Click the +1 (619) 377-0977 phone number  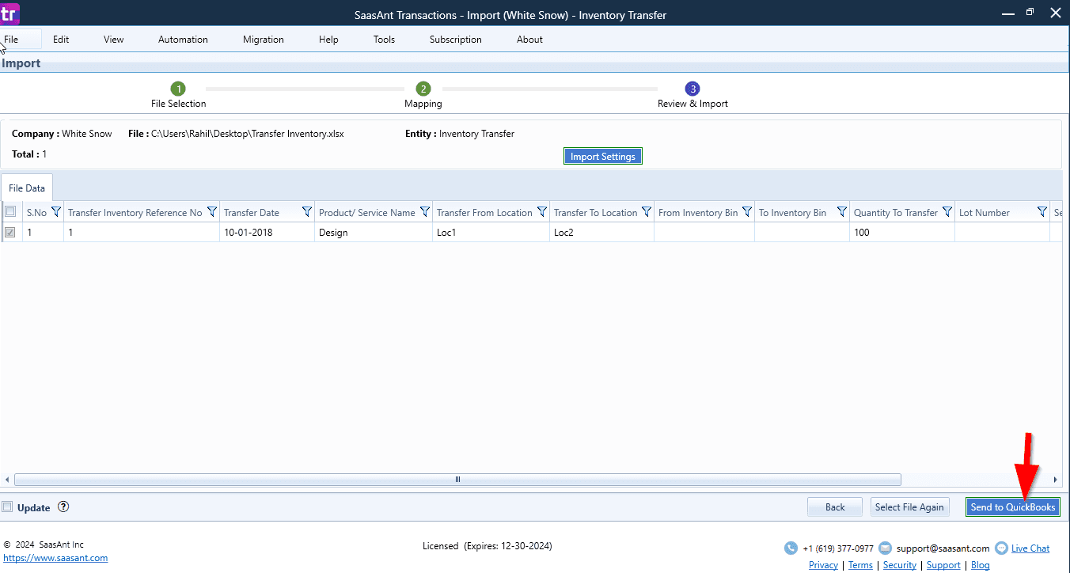(838, 548)
